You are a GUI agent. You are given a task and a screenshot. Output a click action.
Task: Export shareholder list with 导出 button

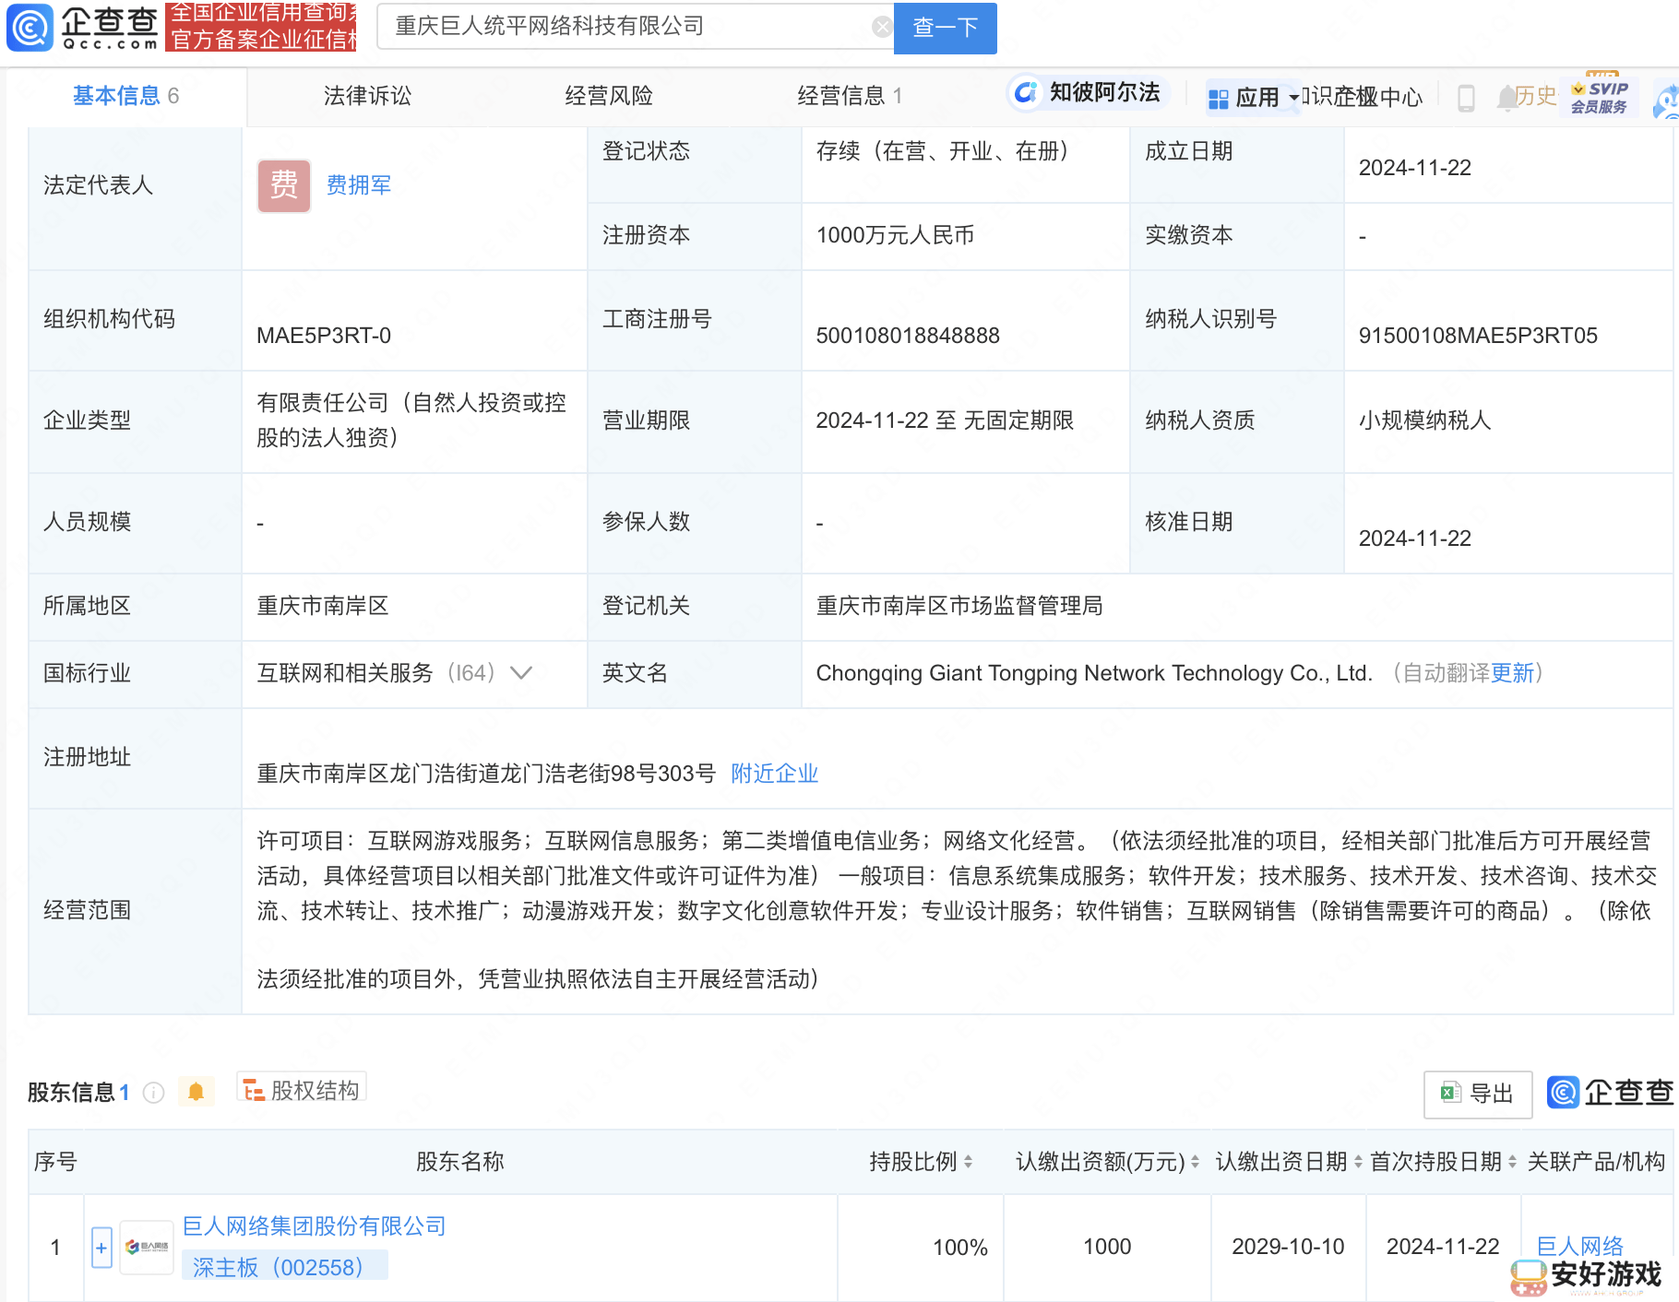(x=1478, y=1094)
